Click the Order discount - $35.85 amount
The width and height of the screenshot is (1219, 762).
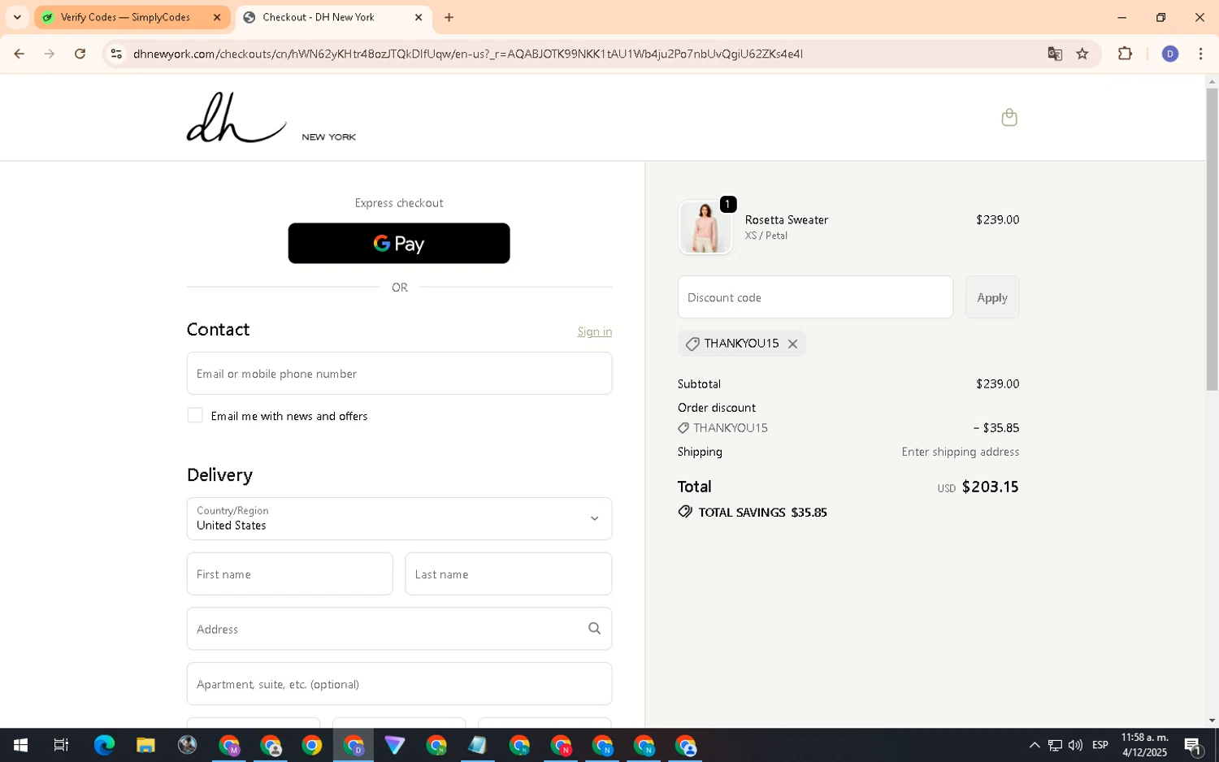point(996,427)
